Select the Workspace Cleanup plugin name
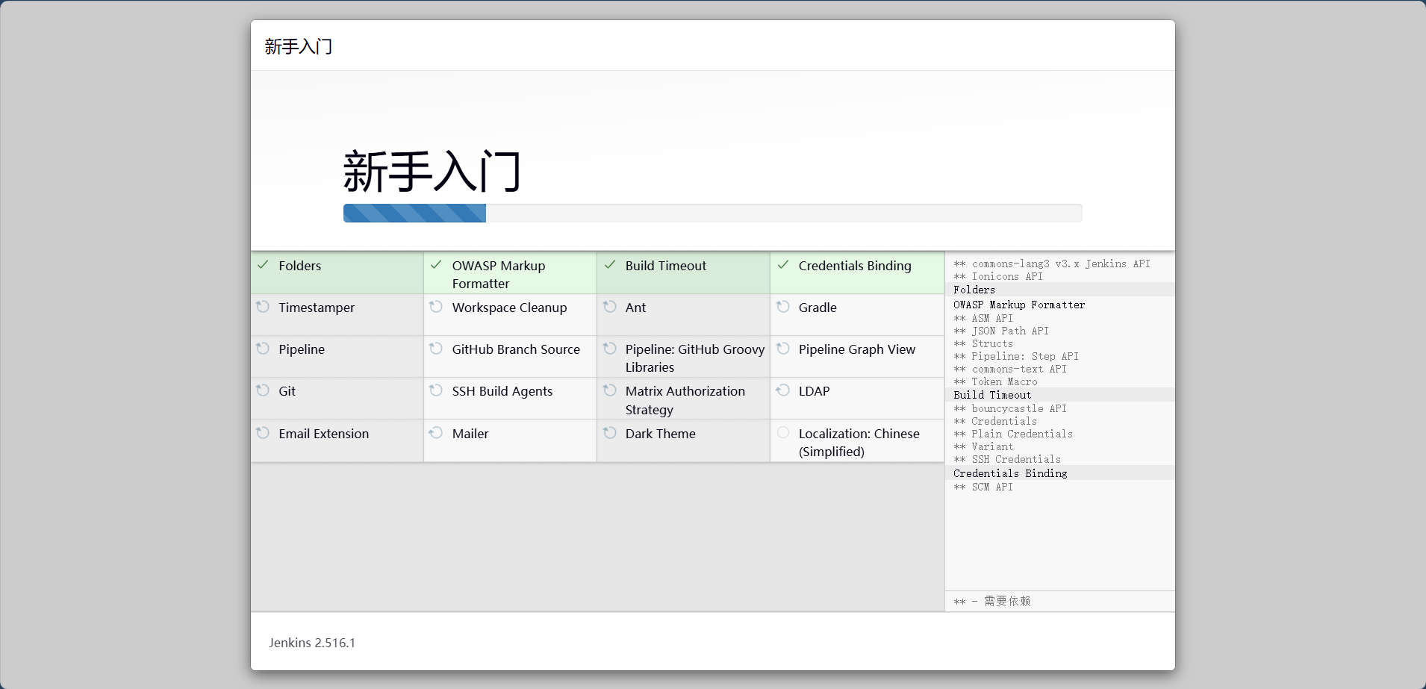The width and height of the screenshot is (1426, 689). point(509,308)
